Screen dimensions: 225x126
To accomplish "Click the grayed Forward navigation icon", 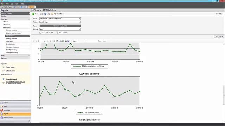I will (41, 14).
